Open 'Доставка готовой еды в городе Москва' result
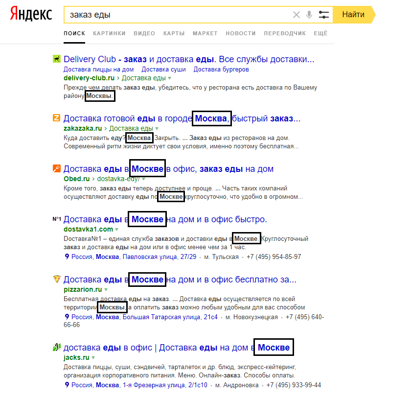The image size is (411, 398). [182, 118]
